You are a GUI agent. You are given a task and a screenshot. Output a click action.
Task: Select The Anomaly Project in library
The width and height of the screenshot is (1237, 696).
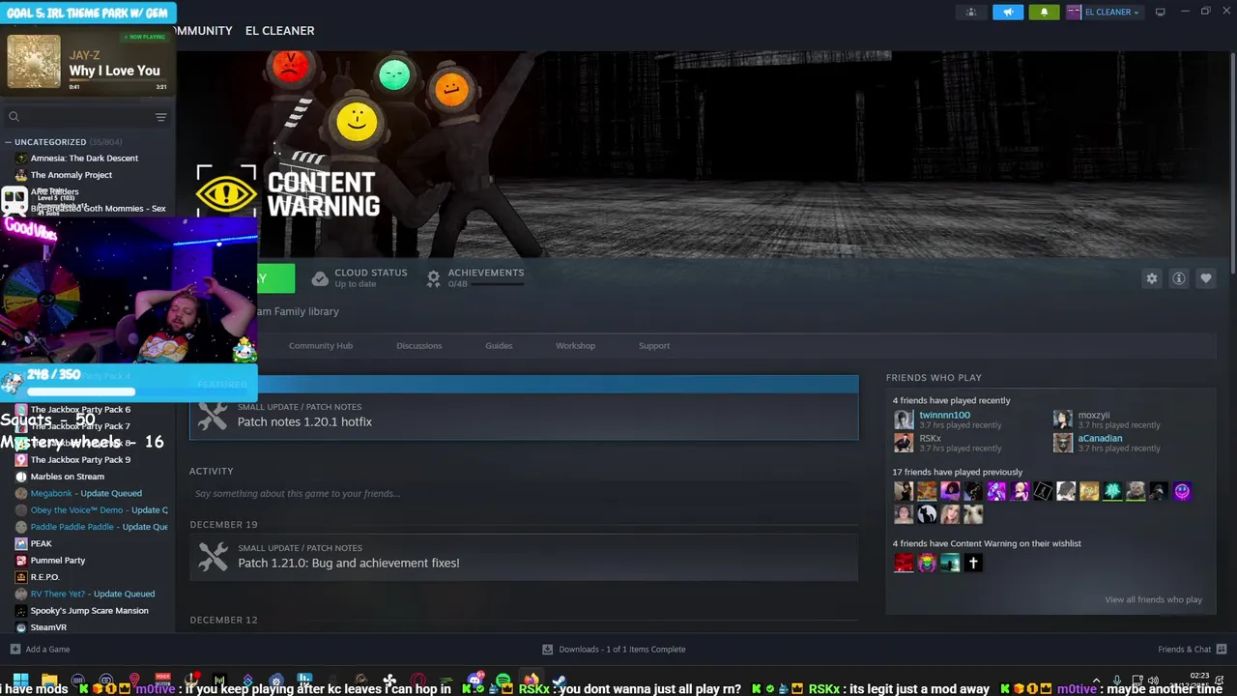click(x=72, y=175)
